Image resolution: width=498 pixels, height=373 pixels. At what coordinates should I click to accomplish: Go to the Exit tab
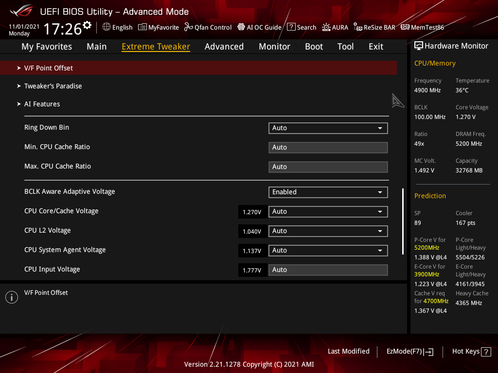coord(376,47)
